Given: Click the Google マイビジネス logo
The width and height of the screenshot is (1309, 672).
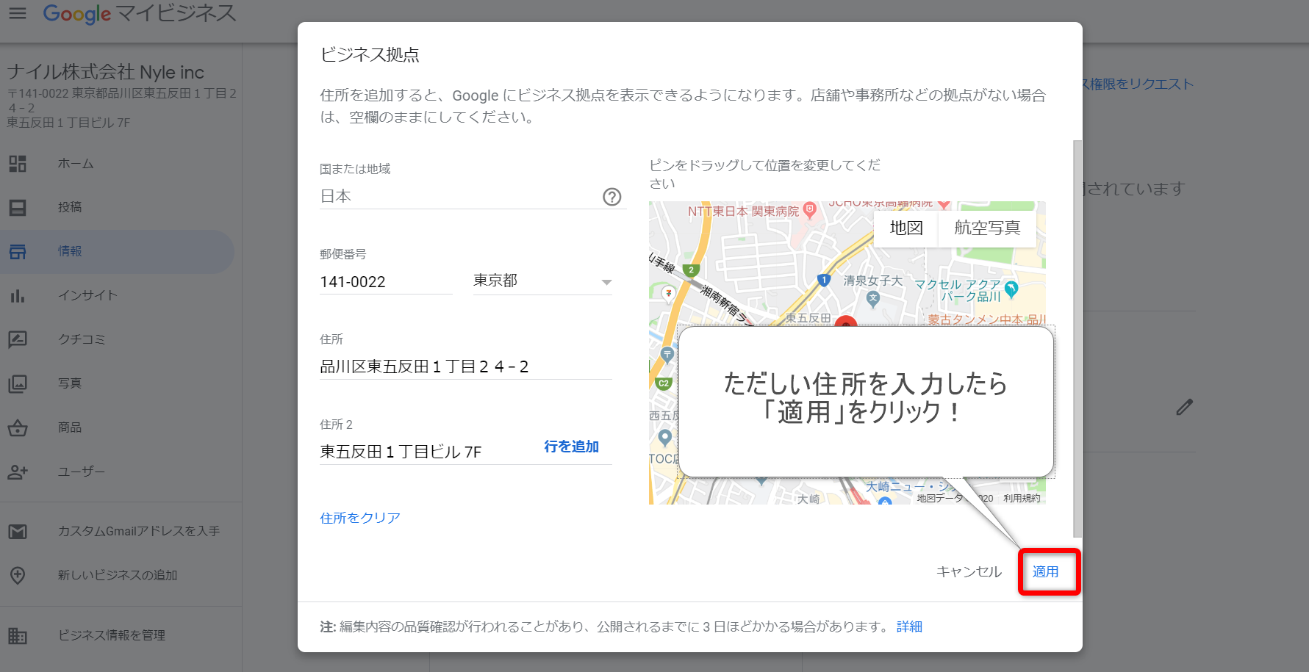Looking at the screenshot, I should 140,13.
